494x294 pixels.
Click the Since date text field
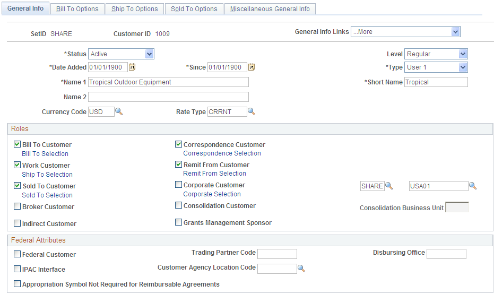tap(227, 67)
